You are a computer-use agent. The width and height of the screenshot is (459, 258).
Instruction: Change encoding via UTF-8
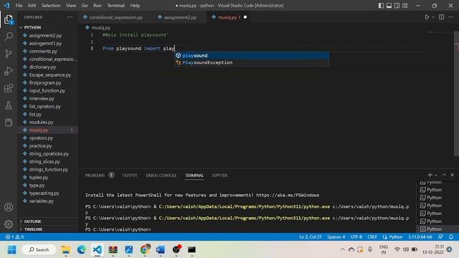[356, 237]
